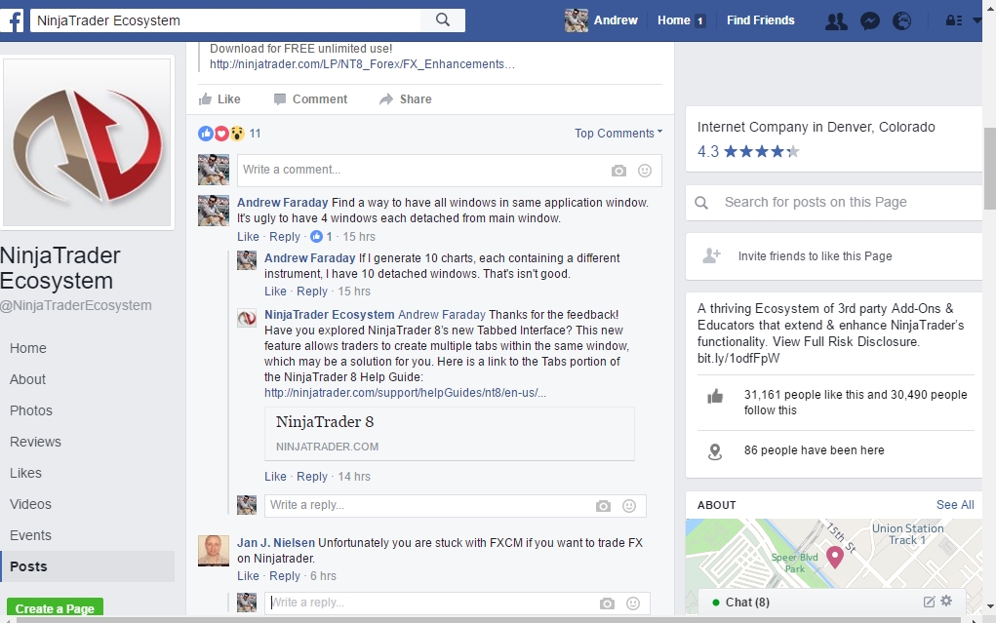Open the Messenger messages icon
Viewport: 996px width, 623px height.
click(x=869, y=20)
